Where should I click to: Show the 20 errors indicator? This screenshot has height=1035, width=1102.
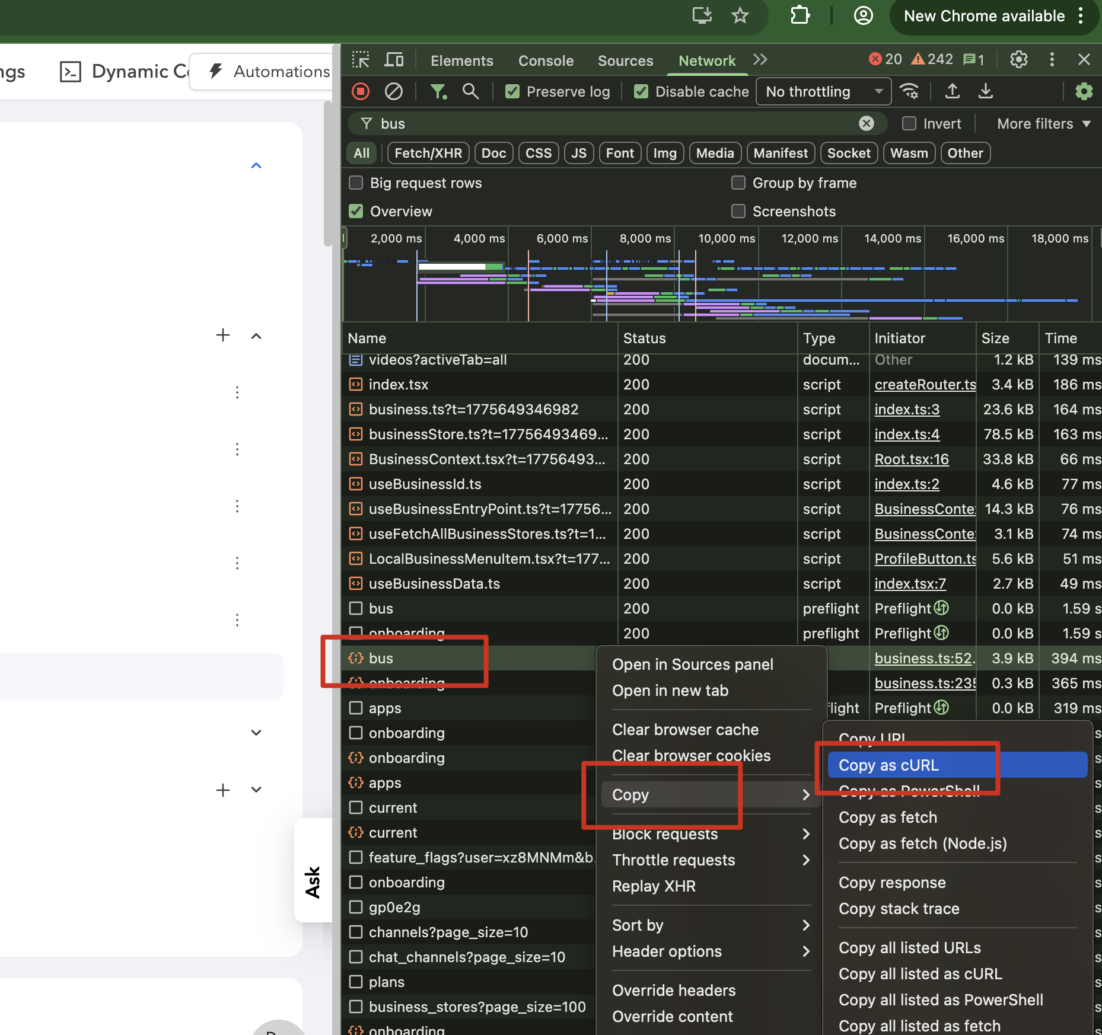point(885,59)
